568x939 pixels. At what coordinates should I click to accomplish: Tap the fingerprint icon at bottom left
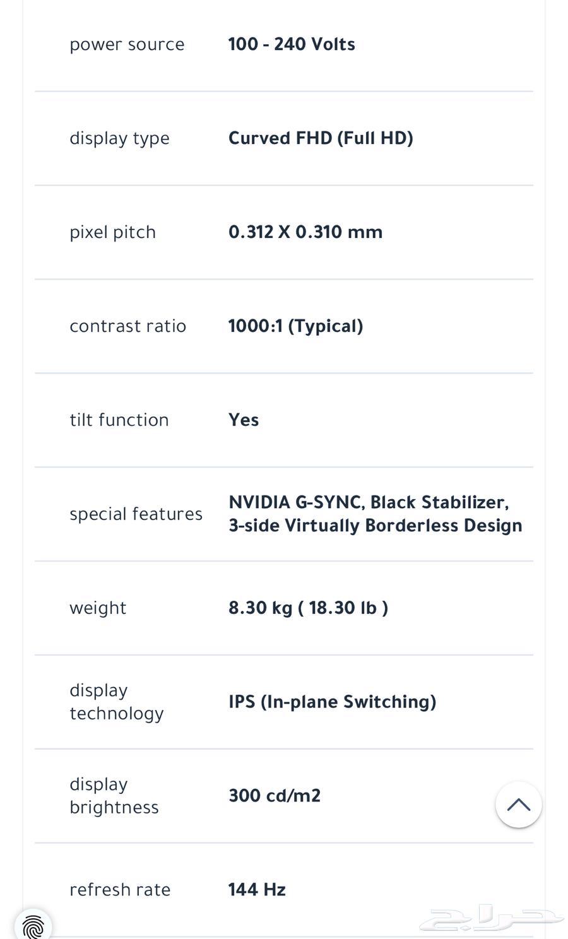tap(33, 926)
